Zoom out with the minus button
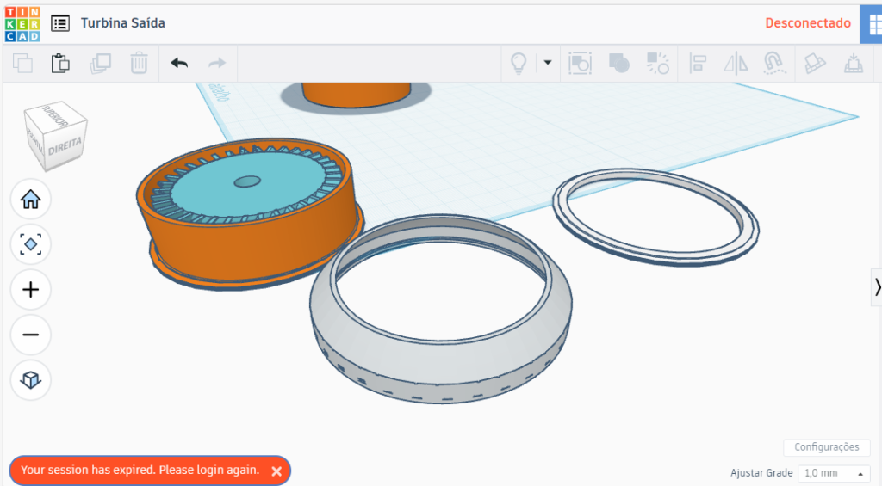 [x=31, y=335]
